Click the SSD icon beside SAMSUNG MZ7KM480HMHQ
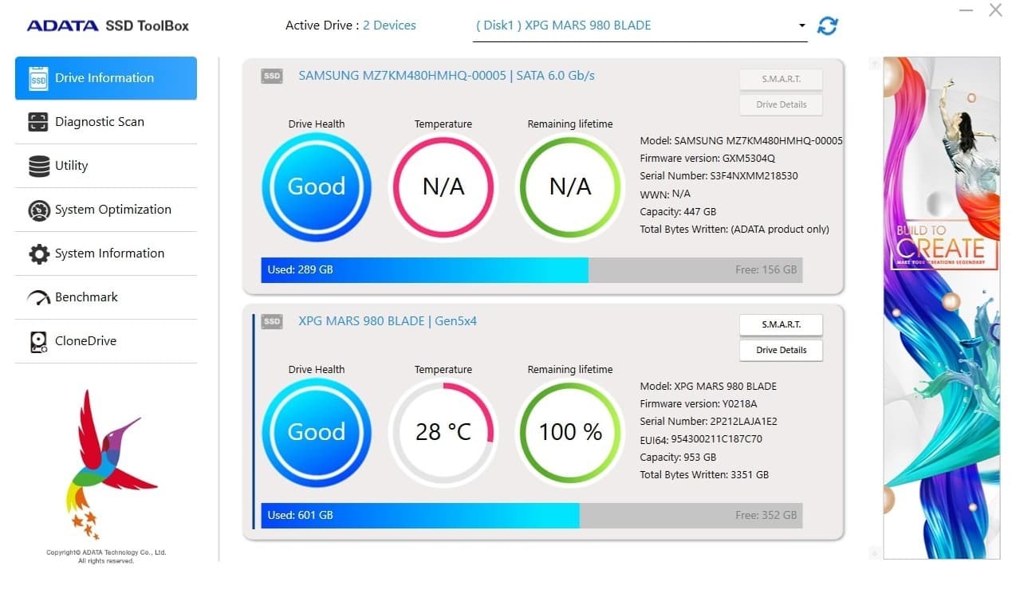Image resolution: width=1012 pixels, height=605 pixels. point(272,76)
